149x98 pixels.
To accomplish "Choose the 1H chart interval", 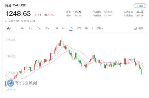I will (56, 28).
